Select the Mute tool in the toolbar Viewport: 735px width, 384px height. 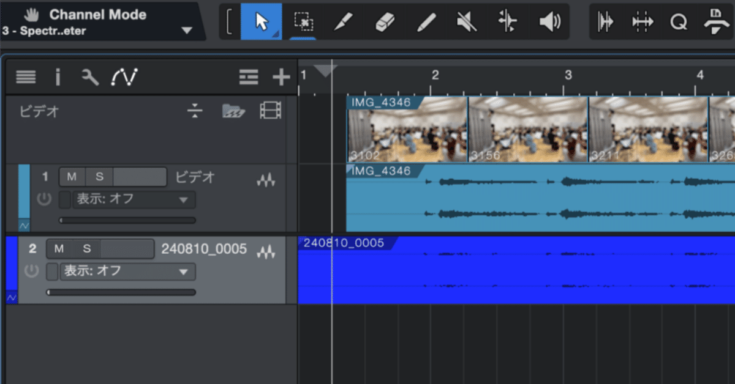click(466, 20)
